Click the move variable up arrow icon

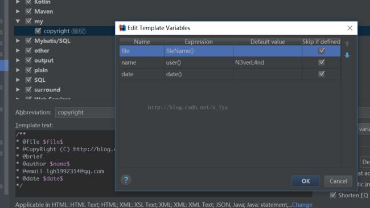[347, 44]
